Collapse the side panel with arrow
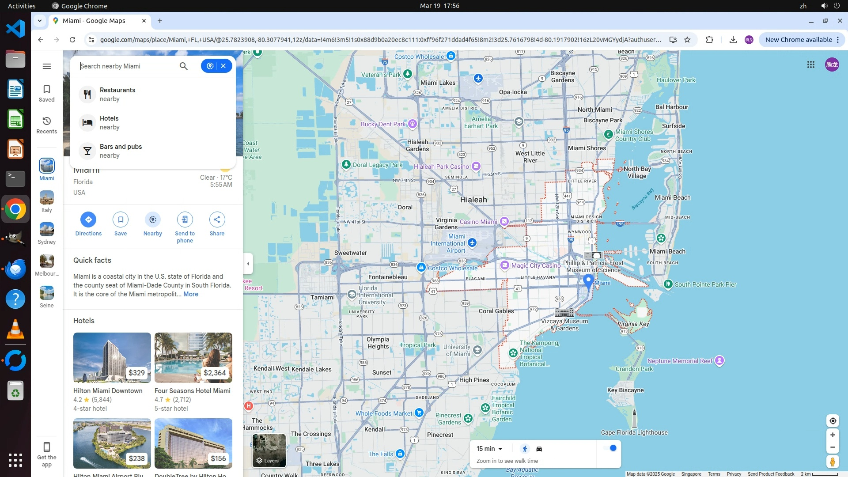 point(248,264)
